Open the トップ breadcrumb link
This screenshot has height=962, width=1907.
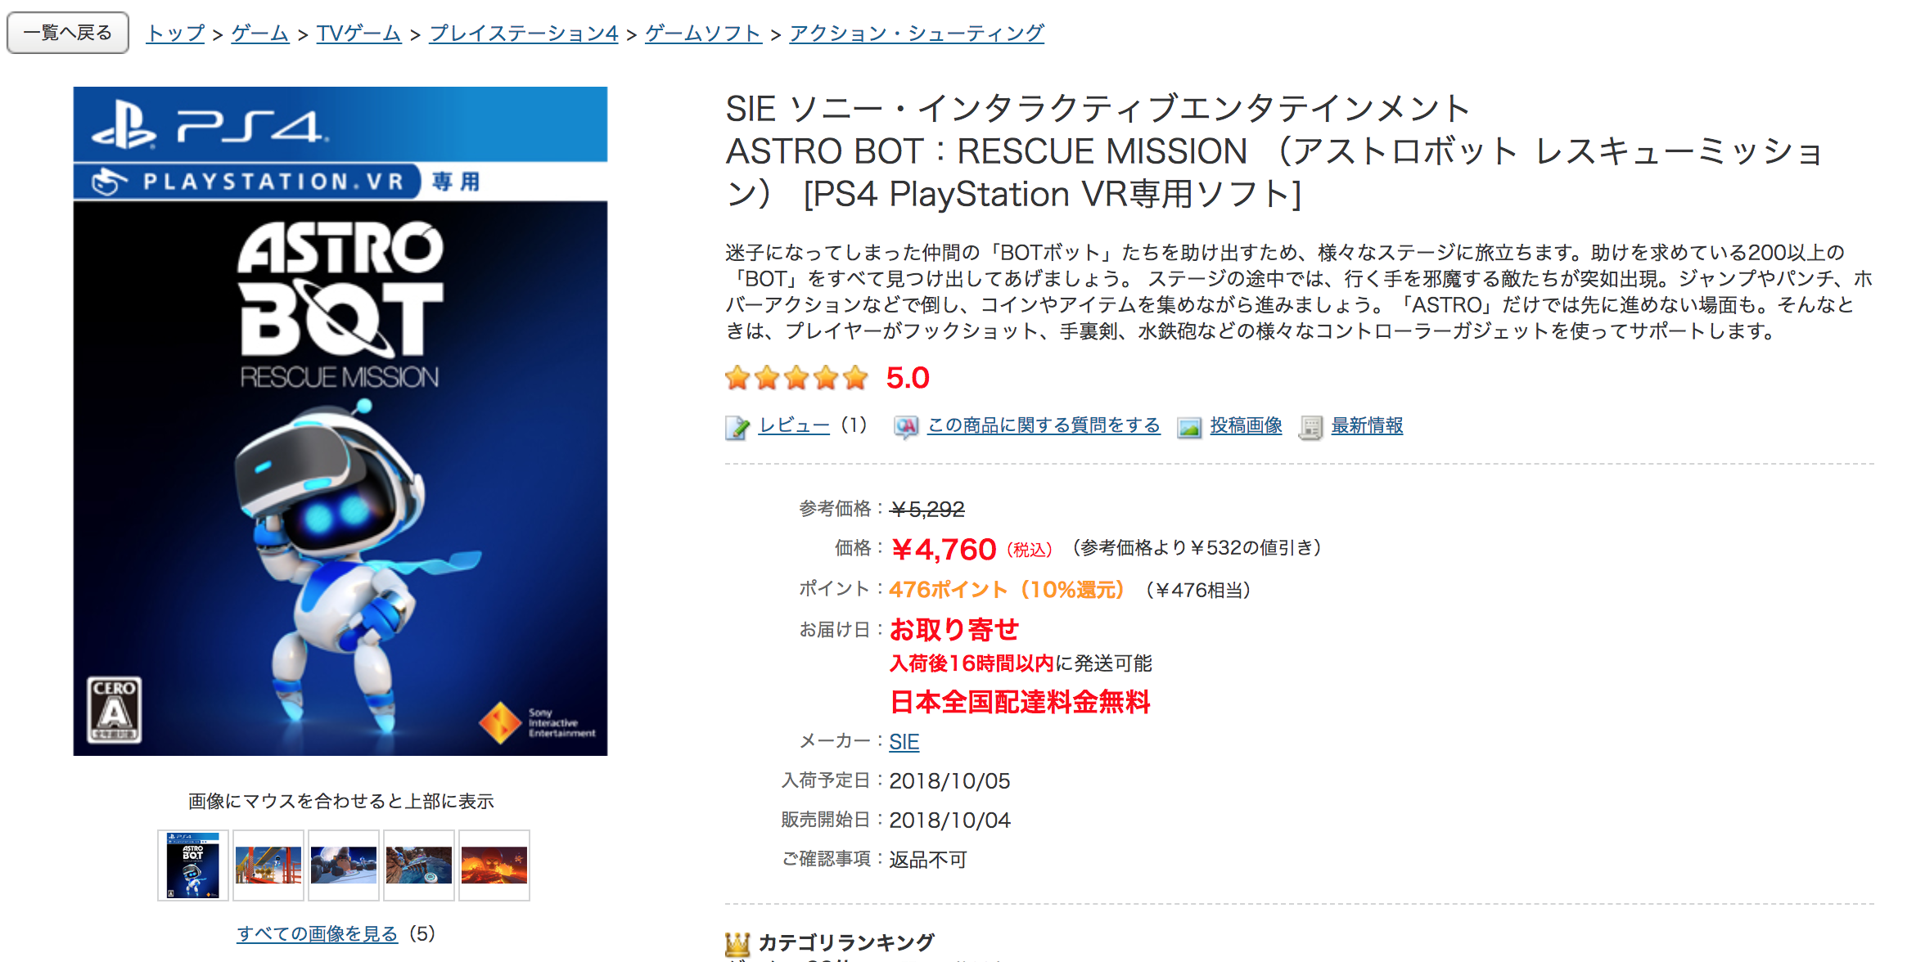tap(175, 34)
